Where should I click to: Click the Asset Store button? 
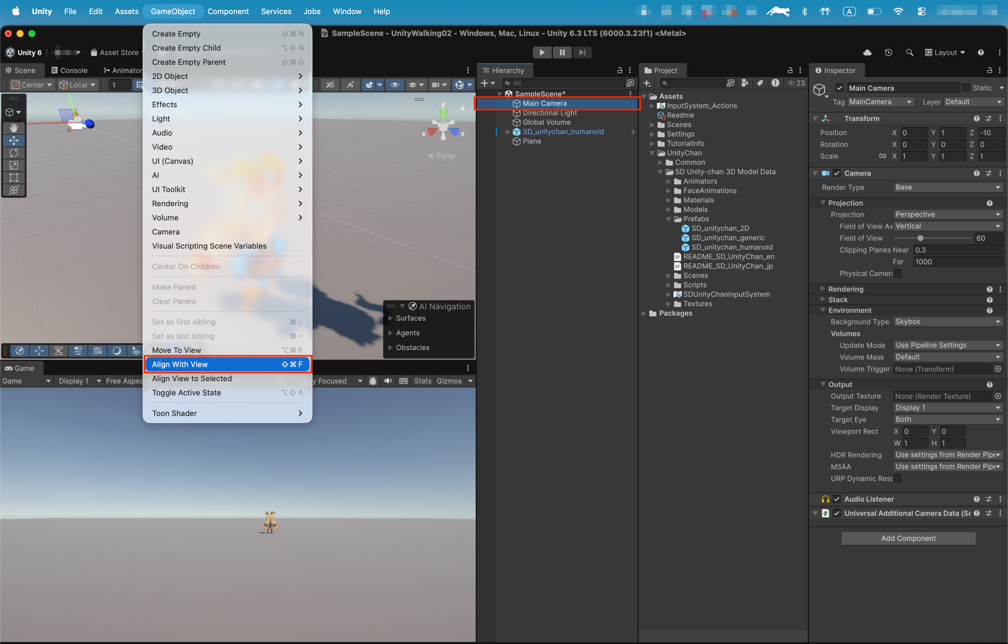click(114, 52)
